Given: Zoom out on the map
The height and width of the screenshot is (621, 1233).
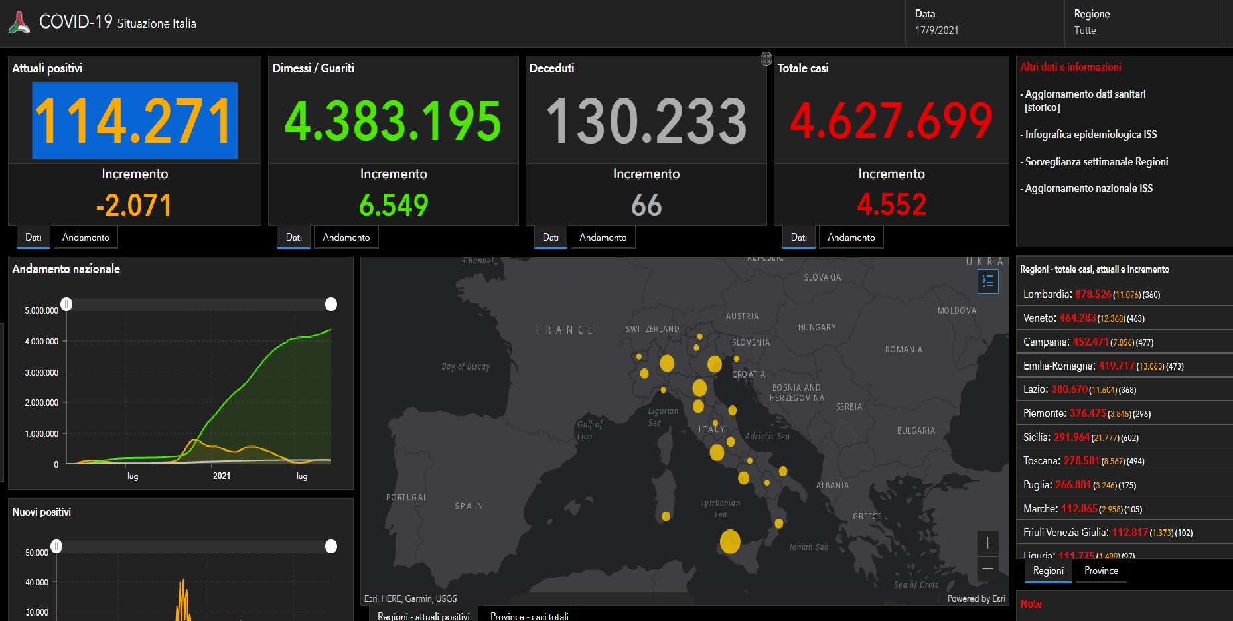Looking at the screenshot, I should coord(987,569).
